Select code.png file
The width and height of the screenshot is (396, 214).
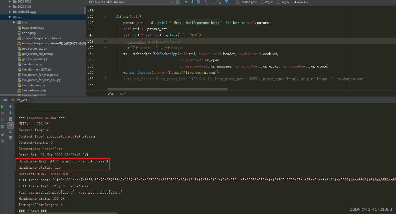pyautogui.click(x=29, y=33)
